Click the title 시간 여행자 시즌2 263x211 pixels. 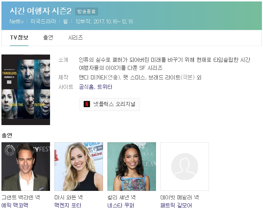[40, 11]
